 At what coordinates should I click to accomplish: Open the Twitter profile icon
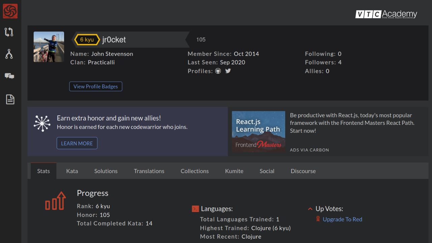[x=228, y=71]
